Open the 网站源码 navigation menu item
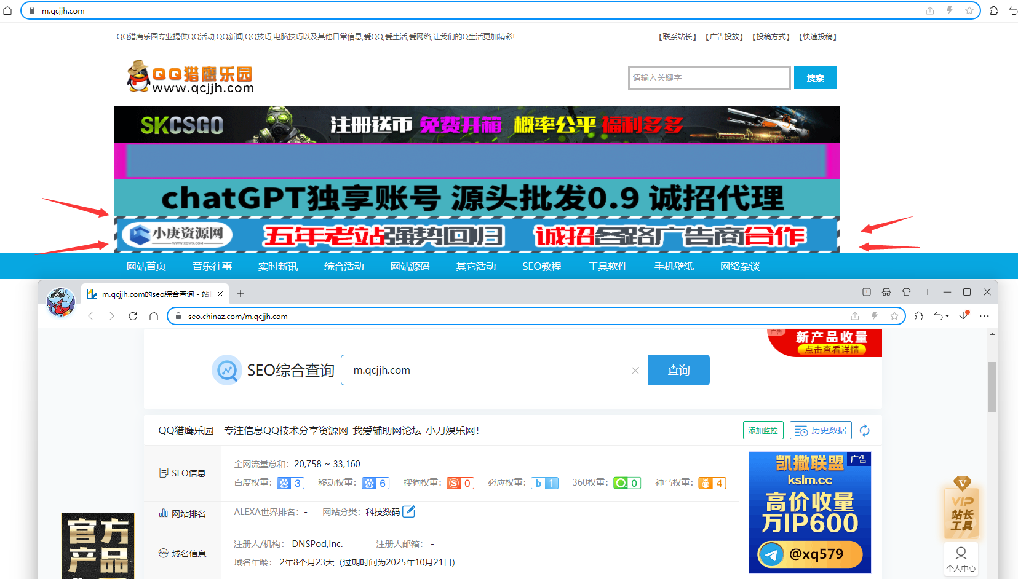This screenshot has height=579, width=1018. coord(410,266)
